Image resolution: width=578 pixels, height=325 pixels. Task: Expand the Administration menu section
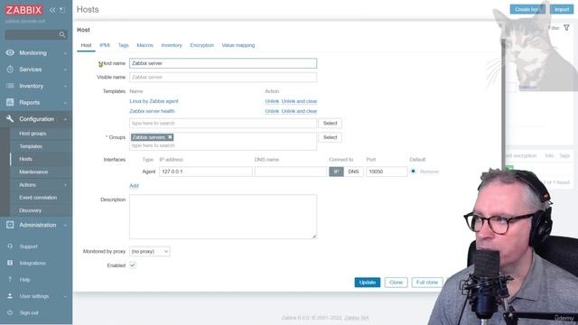tap(65, 225)
